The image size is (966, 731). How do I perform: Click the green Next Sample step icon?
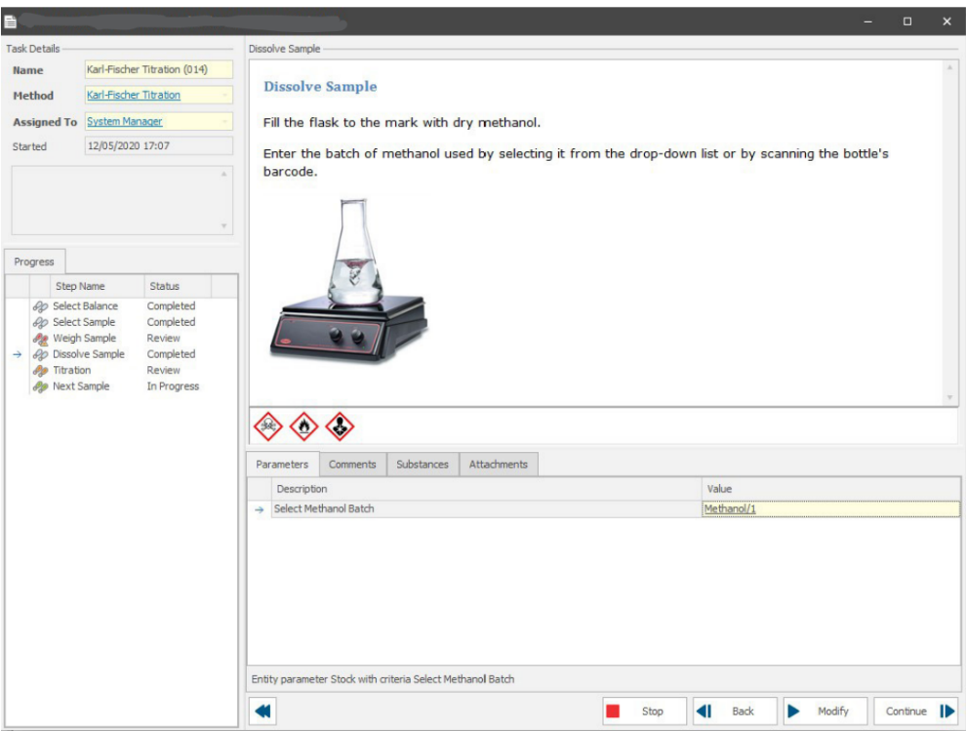coord(40,386)
